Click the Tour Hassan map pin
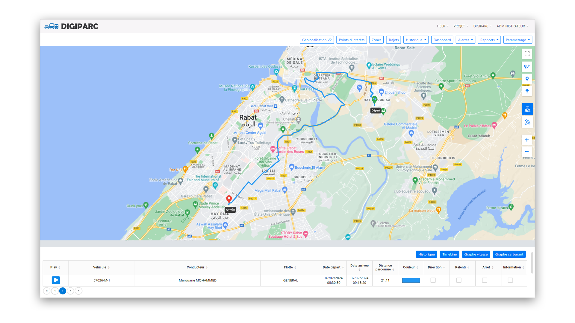Image resolution: width=575 pixels, height=323 pixels. [294, 88]
